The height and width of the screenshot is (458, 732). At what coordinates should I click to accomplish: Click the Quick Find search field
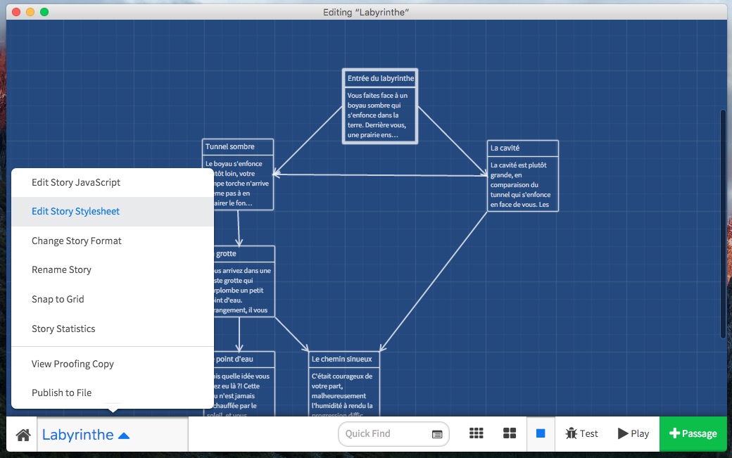(x=384, y=434)
